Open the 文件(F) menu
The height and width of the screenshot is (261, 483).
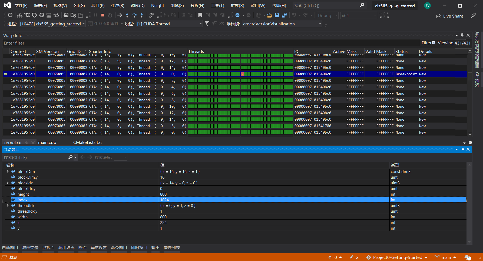coord(21,5)
